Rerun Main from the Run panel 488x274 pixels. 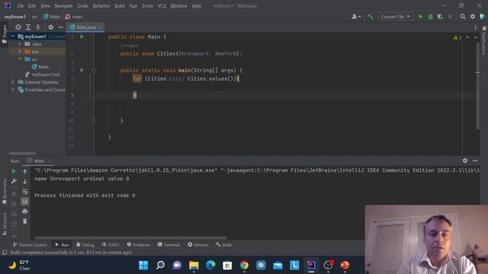(x=14, y=171)
